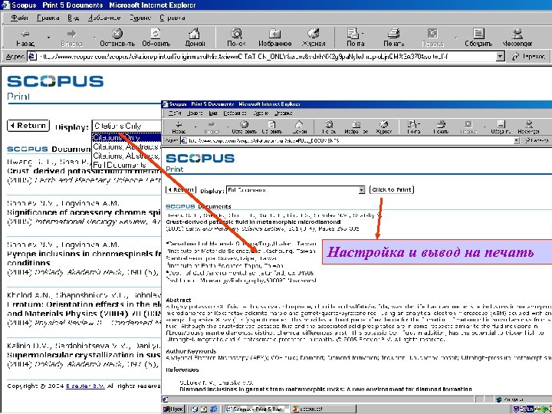The image size is (552, 414).
Task: Click Scopus logo in front window
Action: [200, 159]
